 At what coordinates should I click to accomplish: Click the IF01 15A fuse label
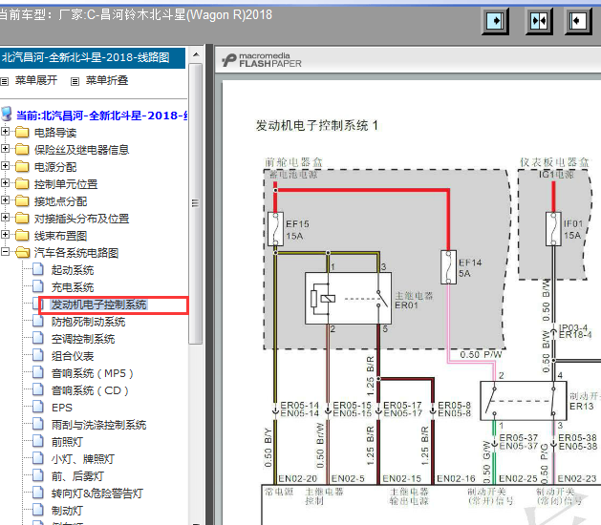572,229
